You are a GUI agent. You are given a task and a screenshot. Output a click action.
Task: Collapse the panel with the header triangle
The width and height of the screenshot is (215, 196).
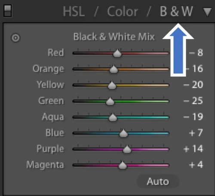(207, 12)
